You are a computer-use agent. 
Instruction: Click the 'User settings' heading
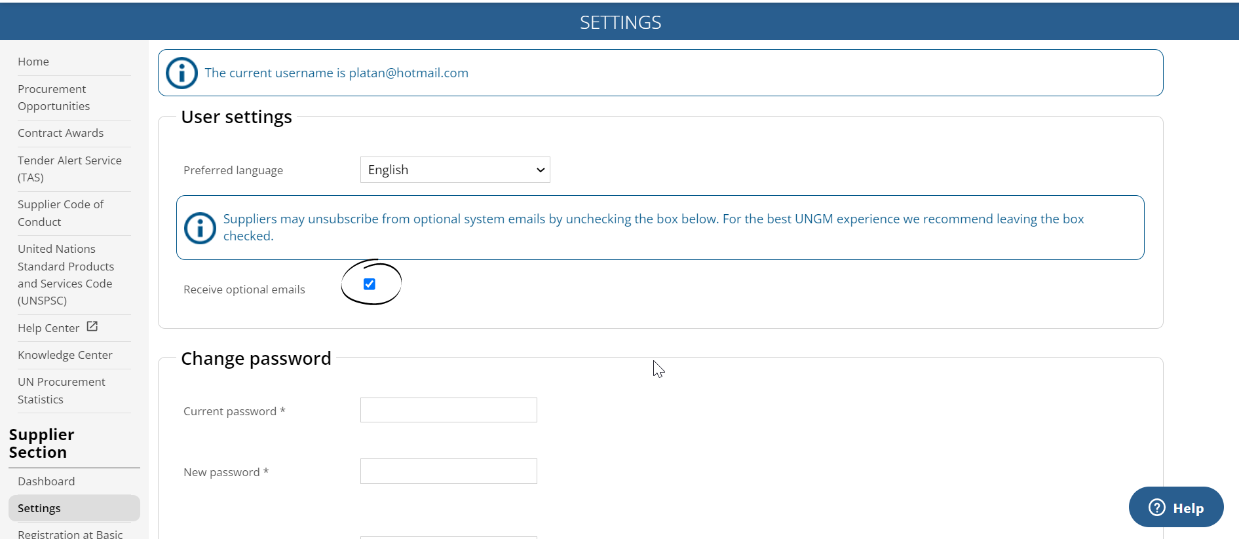coord(237,117)
